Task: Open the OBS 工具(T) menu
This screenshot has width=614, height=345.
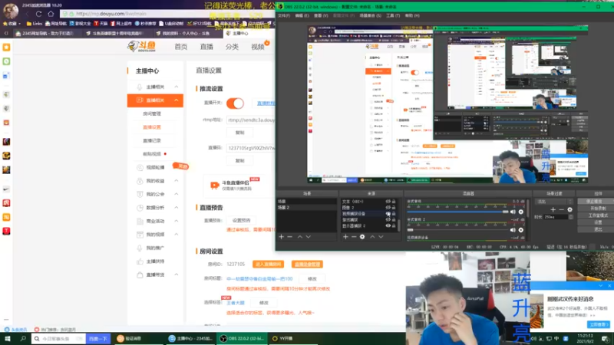Action: [x=393, y=15]
